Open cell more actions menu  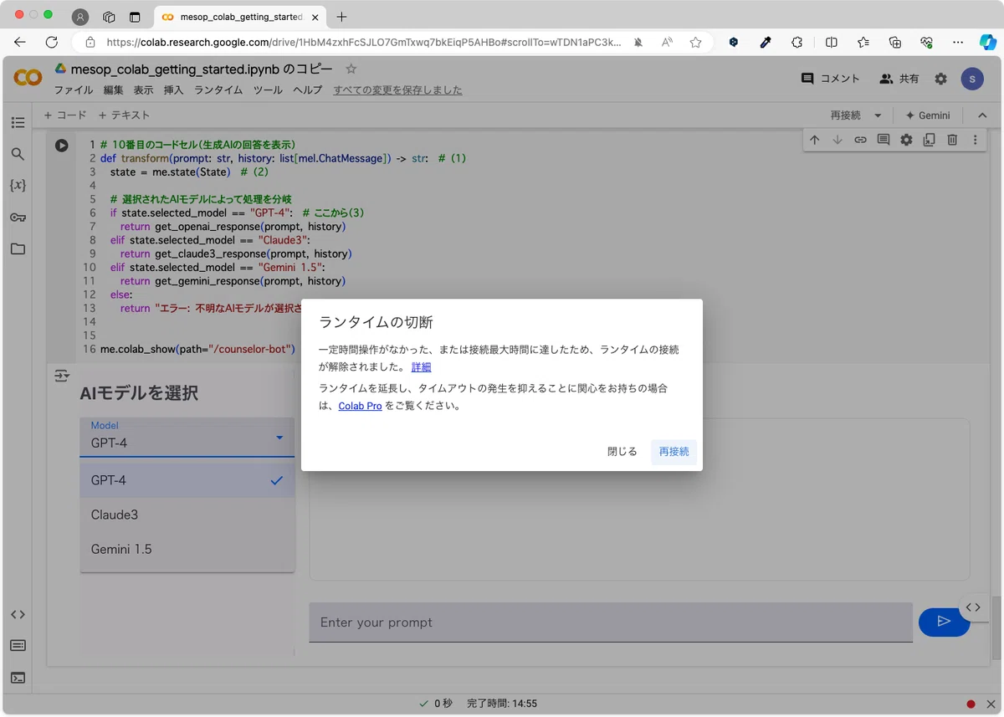(x=975, y=141)
